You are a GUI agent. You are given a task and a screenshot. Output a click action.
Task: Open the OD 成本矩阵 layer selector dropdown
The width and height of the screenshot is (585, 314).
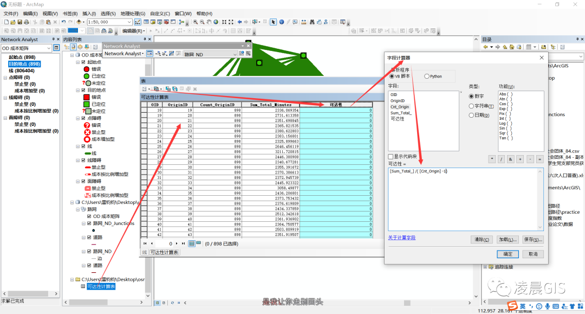(x=49, y=48)
